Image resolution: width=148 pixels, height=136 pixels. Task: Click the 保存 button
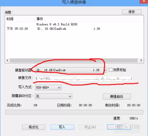132,12
